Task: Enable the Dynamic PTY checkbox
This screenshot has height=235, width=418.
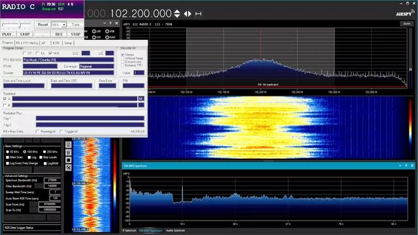Action: click(123, 65)
